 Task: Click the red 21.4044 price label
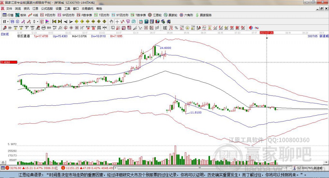click(9, 62)
